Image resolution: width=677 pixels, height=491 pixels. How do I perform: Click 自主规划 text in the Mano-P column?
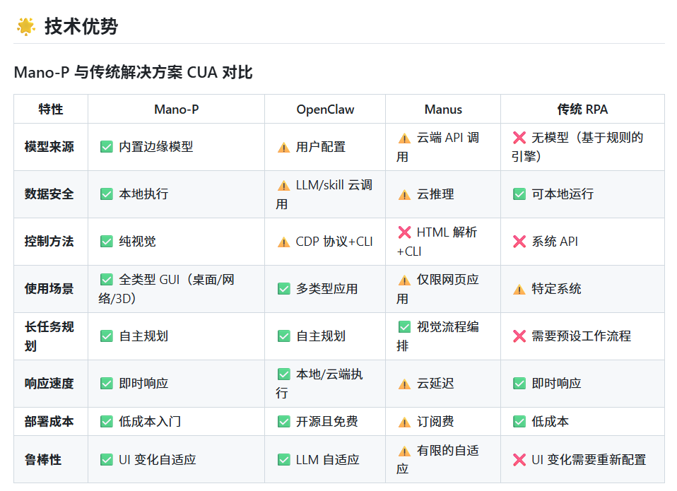coord(143,336)
